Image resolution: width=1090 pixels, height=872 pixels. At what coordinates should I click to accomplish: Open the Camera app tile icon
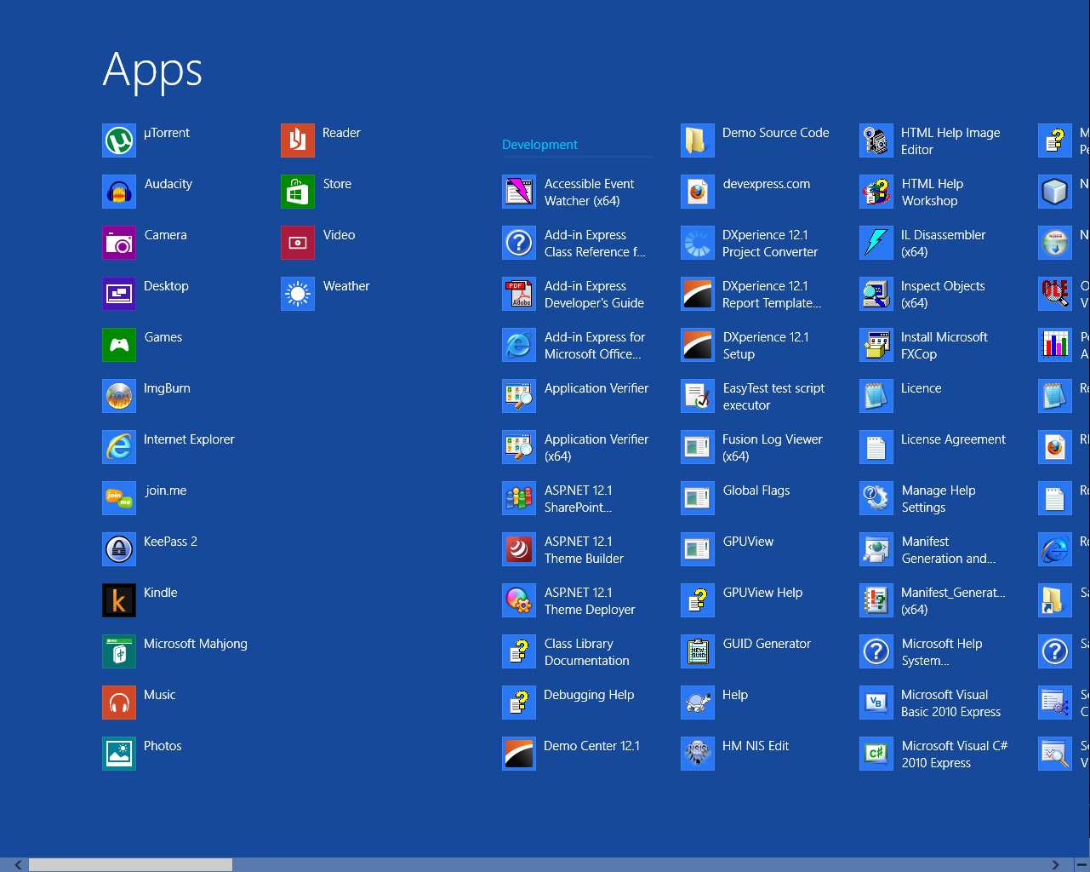(x=119, y=243)
